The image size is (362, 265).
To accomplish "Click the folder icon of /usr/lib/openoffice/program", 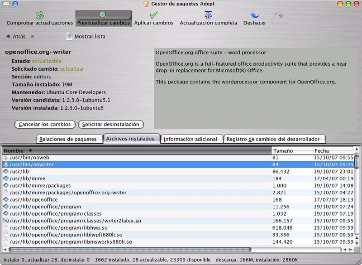I will (x=6, y=207).
